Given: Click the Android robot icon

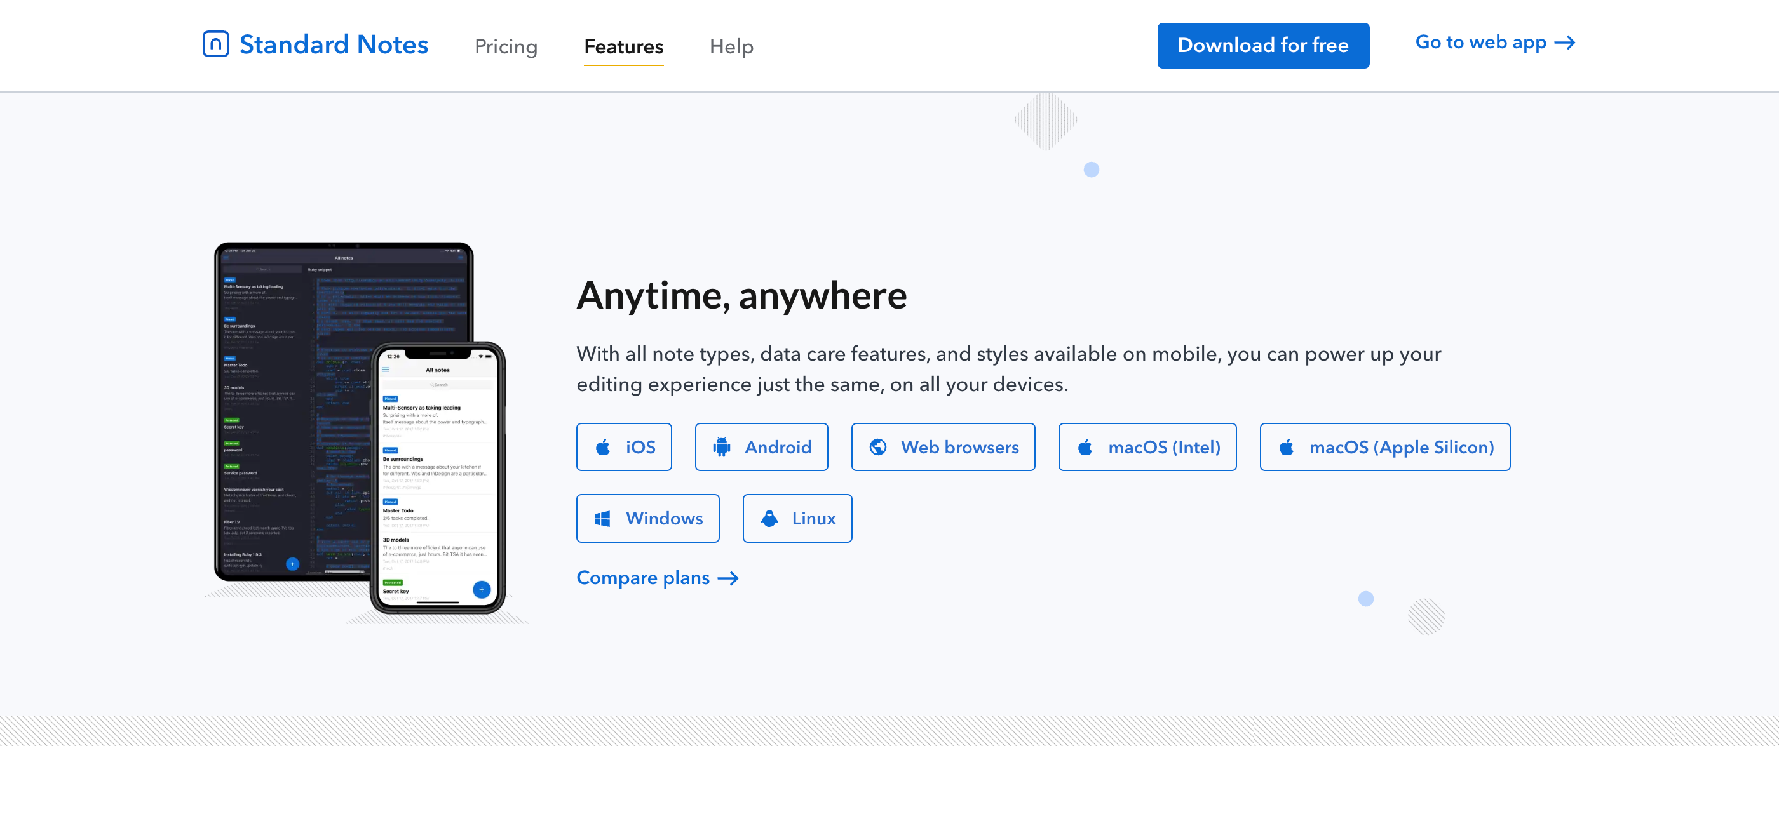Looking at the screenshot, I should [722, 447].
